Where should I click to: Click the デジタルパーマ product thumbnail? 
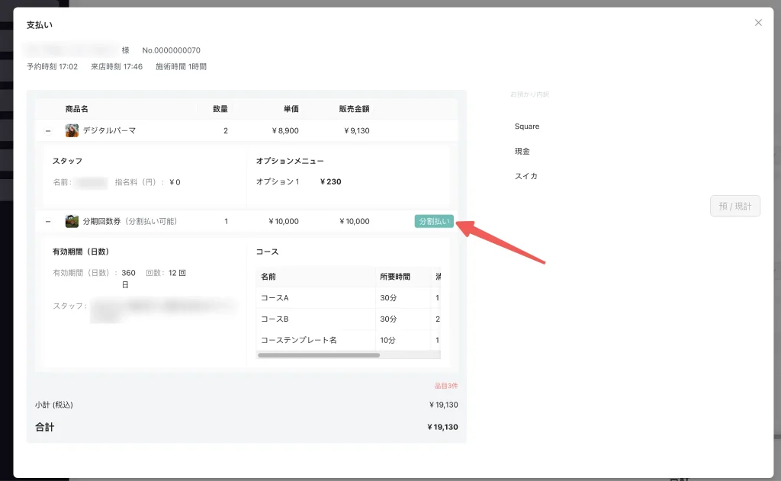72,130
